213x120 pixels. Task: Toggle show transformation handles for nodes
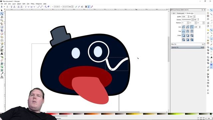86,7
